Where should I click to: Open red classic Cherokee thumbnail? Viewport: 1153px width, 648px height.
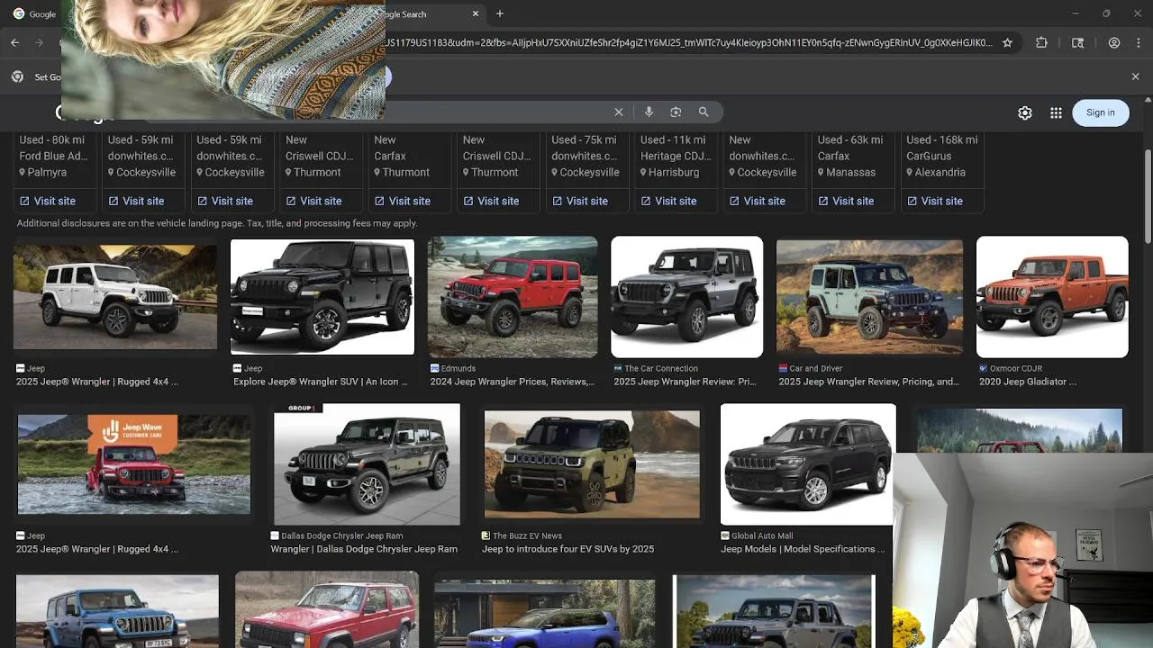[x=327, y=609]
